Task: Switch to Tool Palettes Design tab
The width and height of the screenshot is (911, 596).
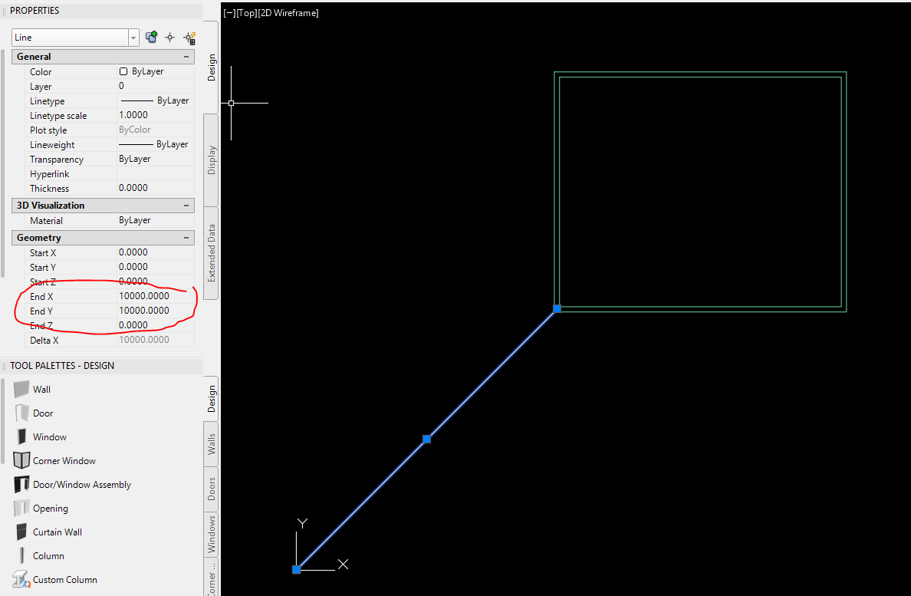Action: click(211, 399)
